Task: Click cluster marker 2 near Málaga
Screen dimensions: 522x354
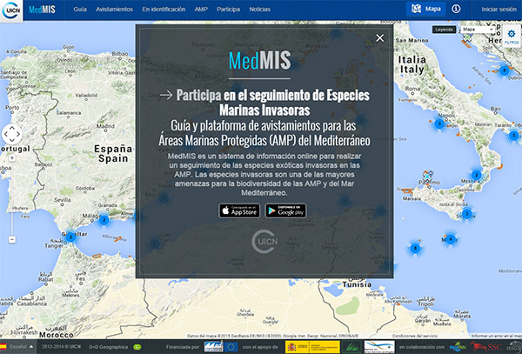Action: (x=104, y=220)
